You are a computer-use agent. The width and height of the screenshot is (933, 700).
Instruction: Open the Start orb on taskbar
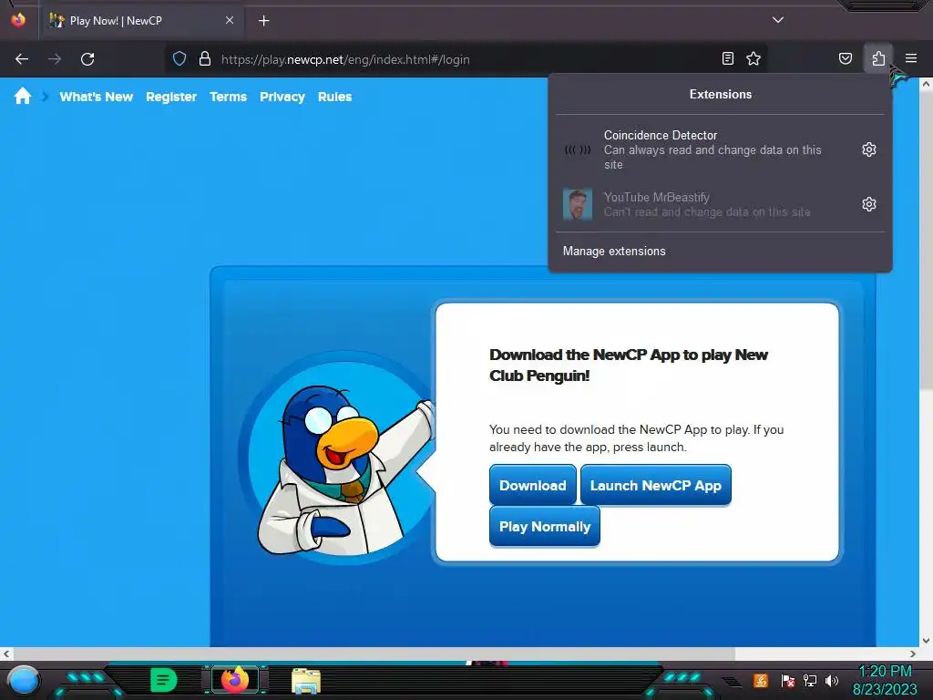[x=24, y=680]
